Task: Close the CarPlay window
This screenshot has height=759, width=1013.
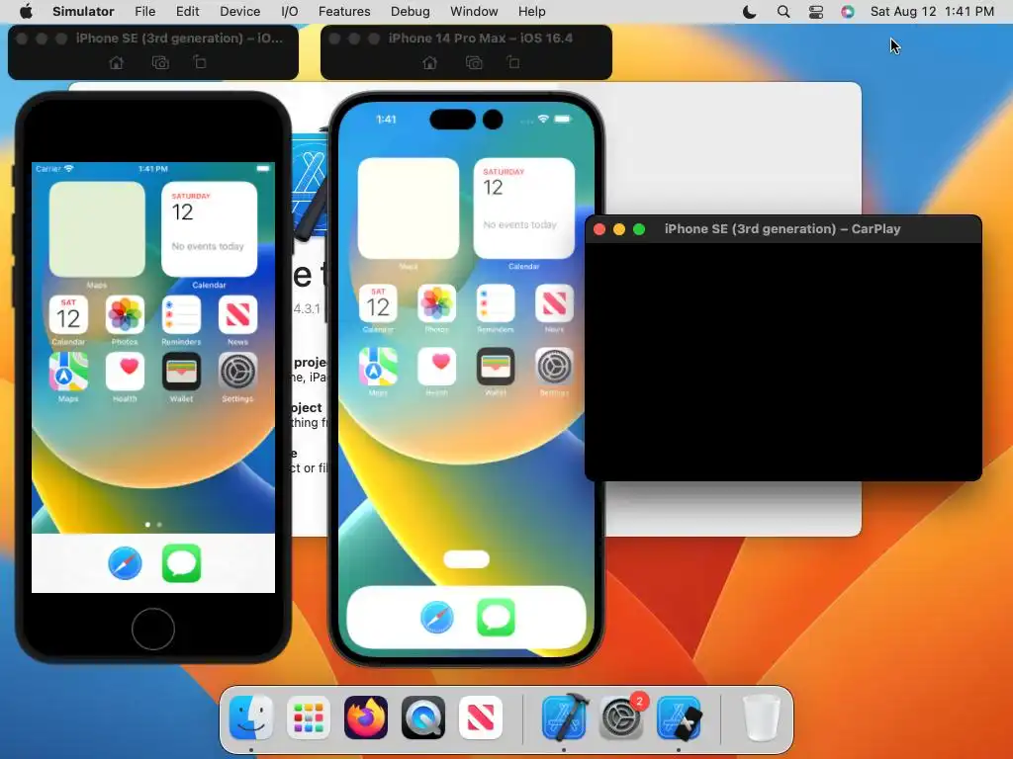Action: [599, 229]
